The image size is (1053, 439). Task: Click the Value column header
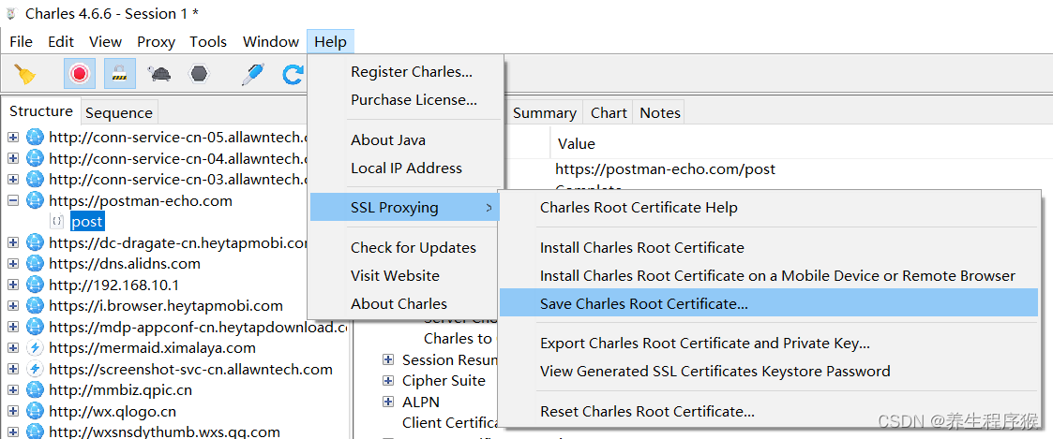point(576,144)
